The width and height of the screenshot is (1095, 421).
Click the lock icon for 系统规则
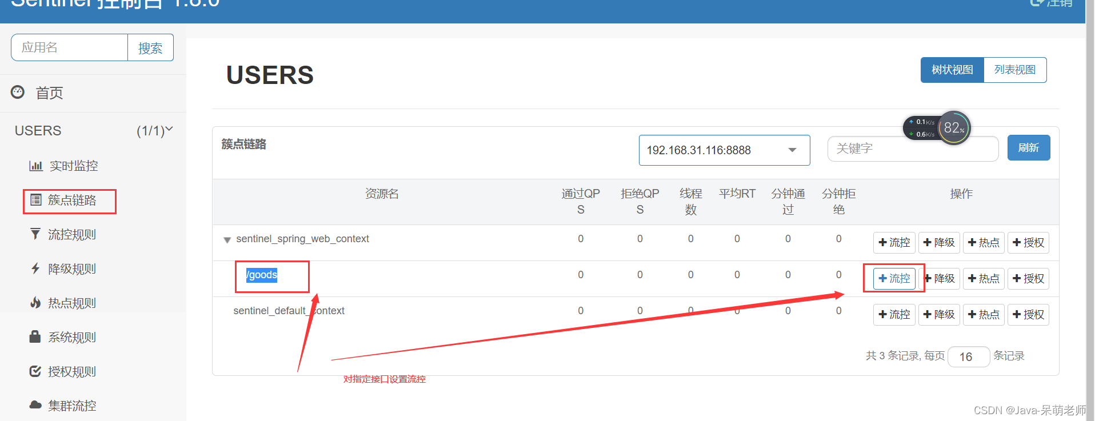[x=35, y=336]
